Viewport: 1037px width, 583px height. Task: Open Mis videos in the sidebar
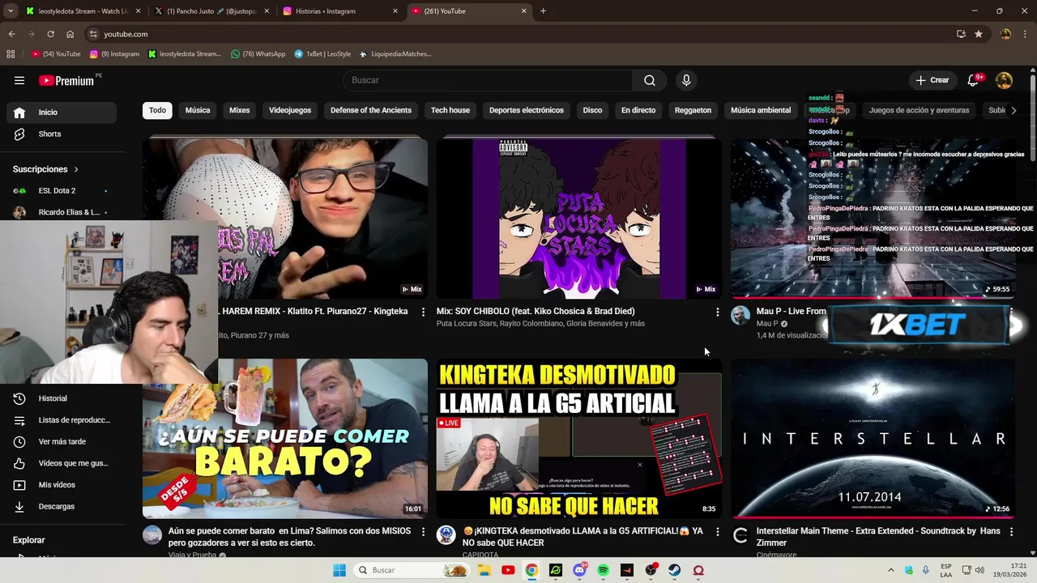click(62, 485)
